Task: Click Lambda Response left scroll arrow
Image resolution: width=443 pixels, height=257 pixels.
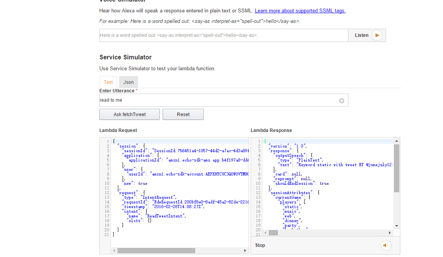Action: tap(265, 233)
